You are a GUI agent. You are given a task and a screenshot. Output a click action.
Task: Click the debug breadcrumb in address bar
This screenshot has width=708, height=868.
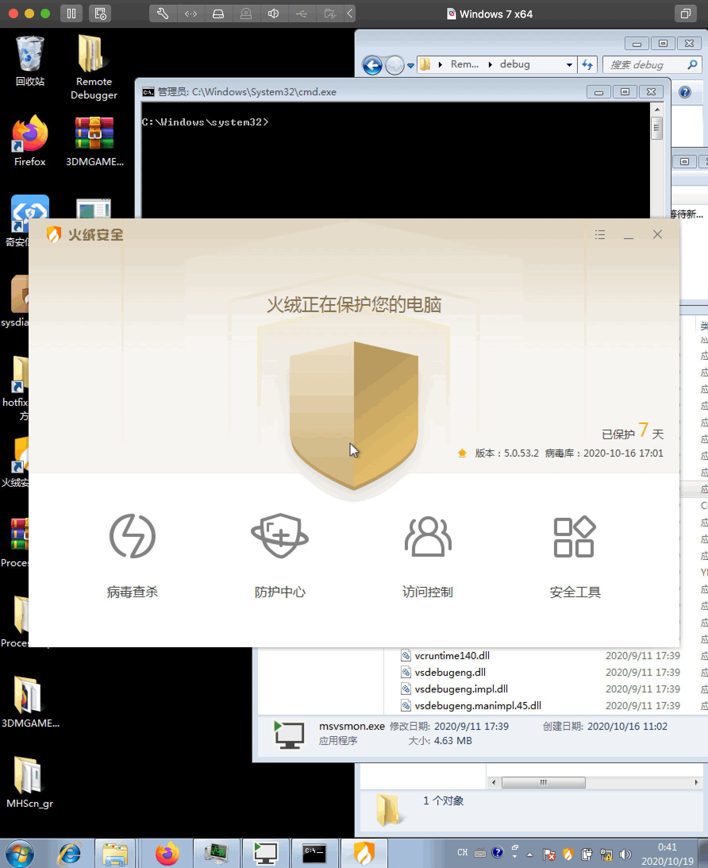515,64
